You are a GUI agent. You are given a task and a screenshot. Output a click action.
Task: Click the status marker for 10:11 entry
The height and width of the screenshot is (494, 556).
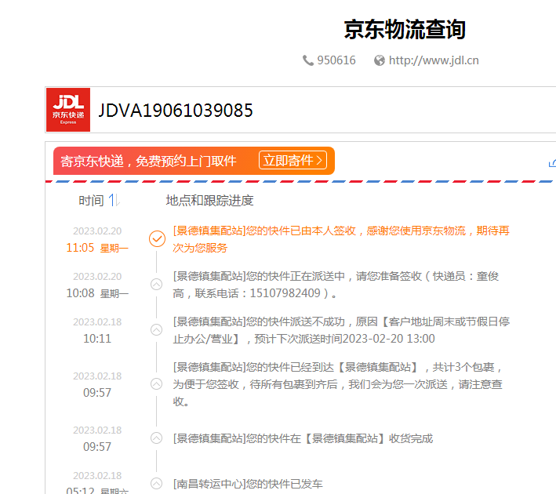[x=156, y=330]
